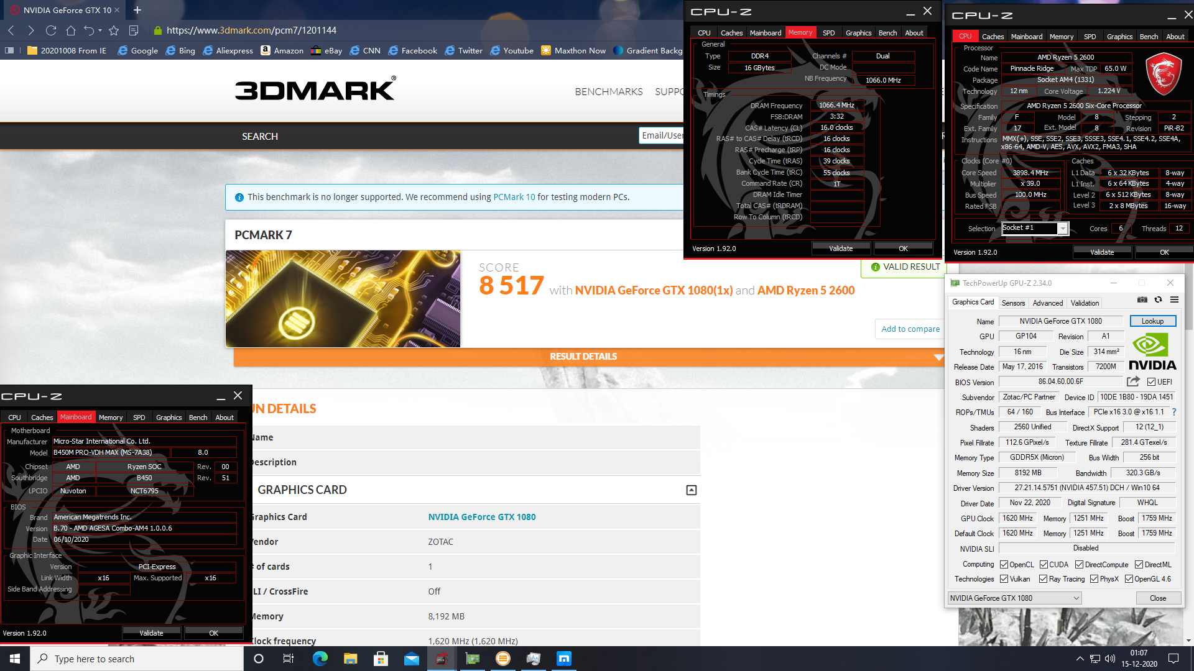The image size is (1194, 671).
Task: Collapse the Graphics Card section
Action: pyautogui.click(x=691, y=490)
